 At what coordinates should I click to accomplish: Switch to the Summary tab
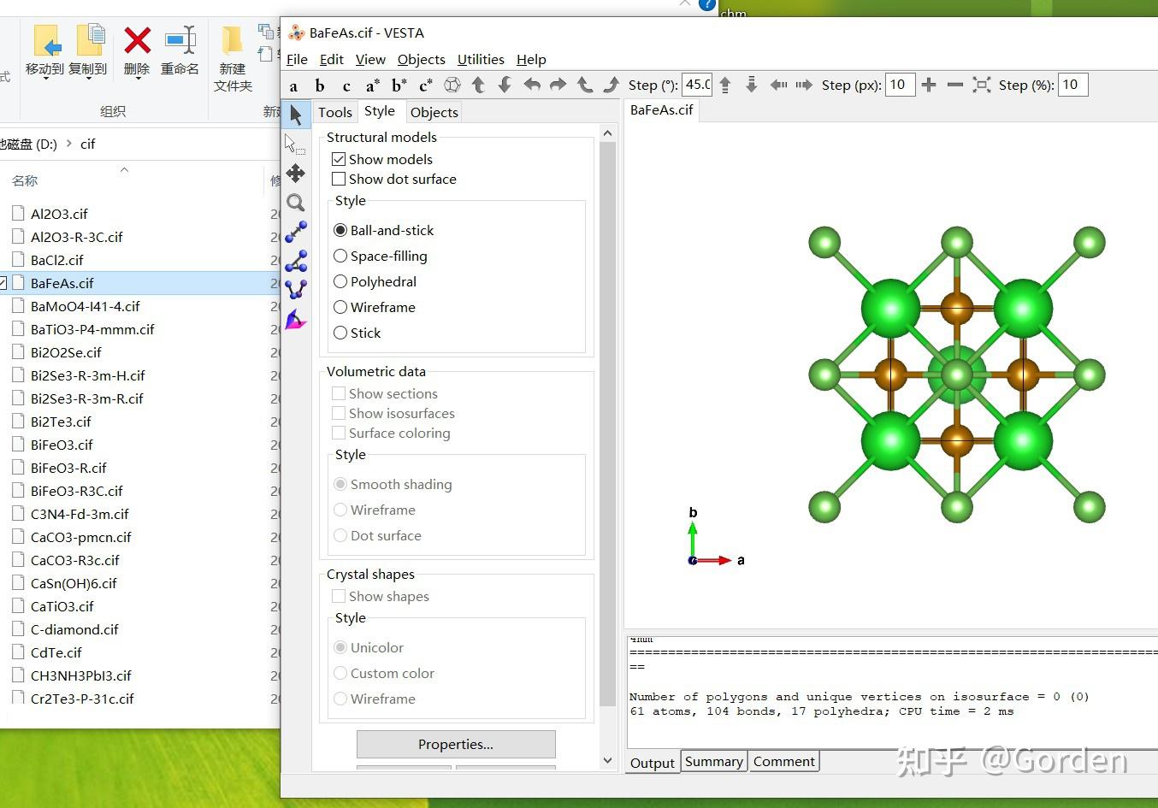pyautogui.click(x=713, y=762)
